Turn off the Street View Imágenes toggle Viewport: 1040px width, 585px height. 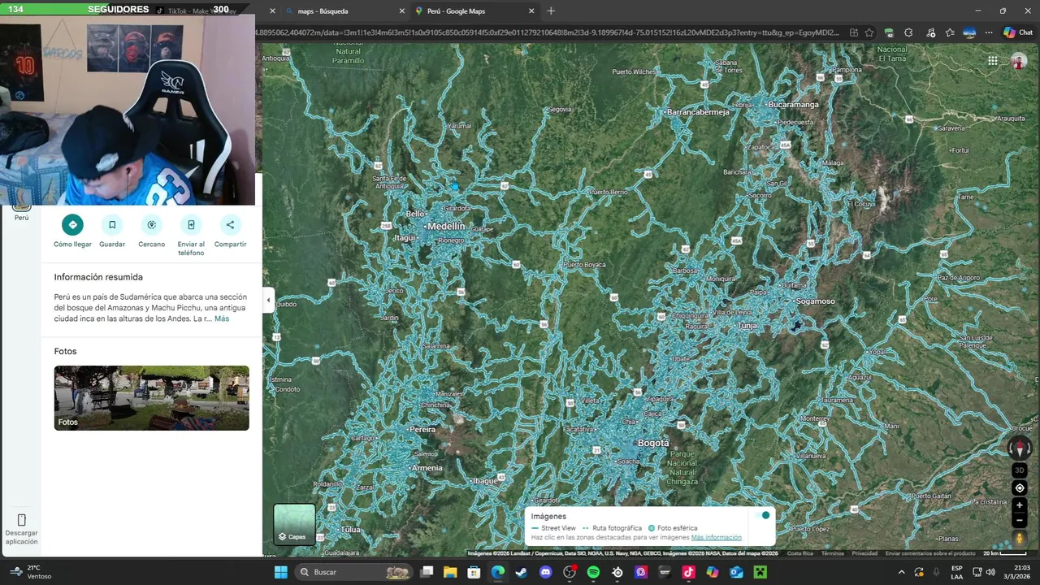[x=762, y=515]
